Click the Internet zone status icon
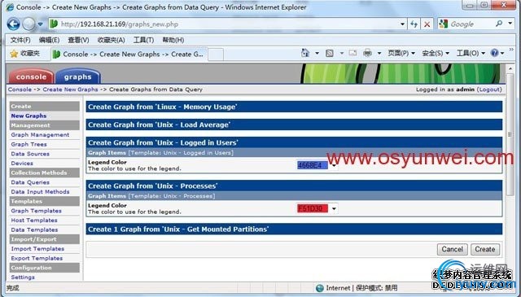The height and width of the screenshot is (297, 521). 319,288
